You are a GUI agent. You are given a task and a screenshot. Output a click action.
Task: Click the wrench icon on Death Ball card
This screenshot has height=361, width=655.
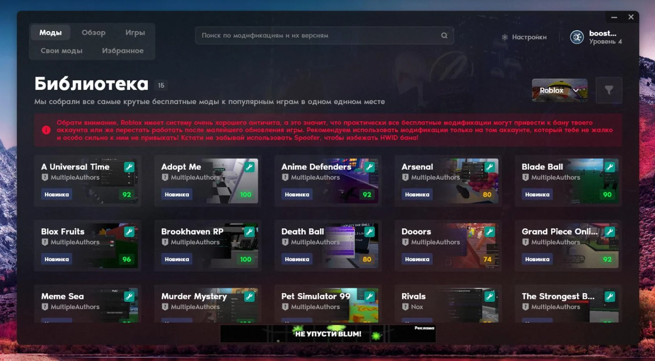pyautogui.click(x=369, y=232)
